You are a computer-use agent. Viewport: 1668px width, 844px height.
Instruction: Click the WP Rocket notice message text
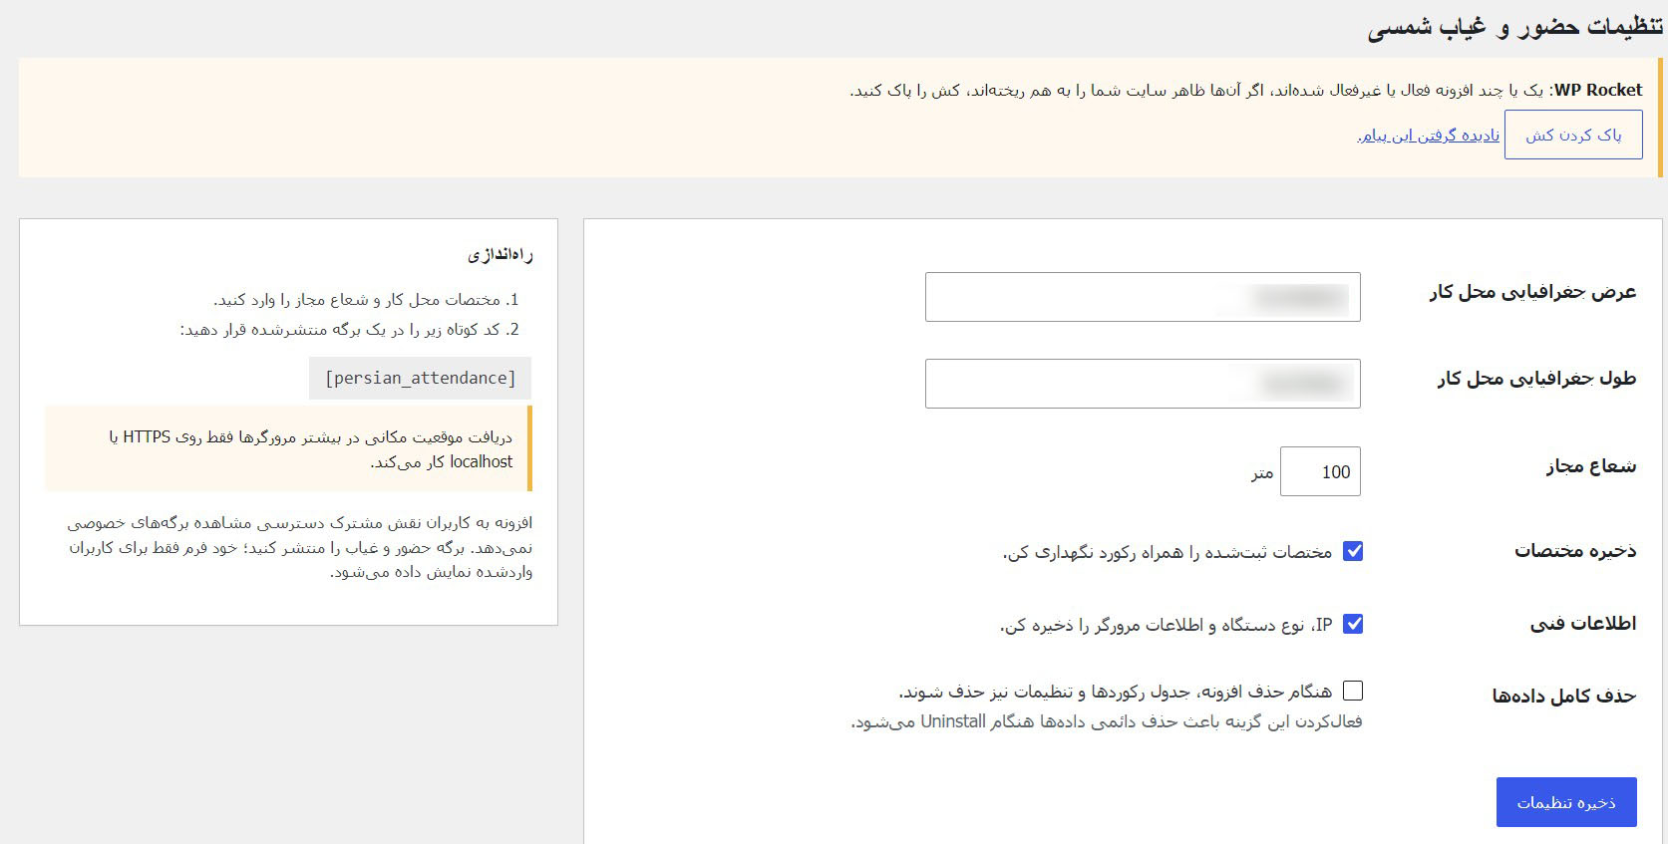coord(1246,91)
